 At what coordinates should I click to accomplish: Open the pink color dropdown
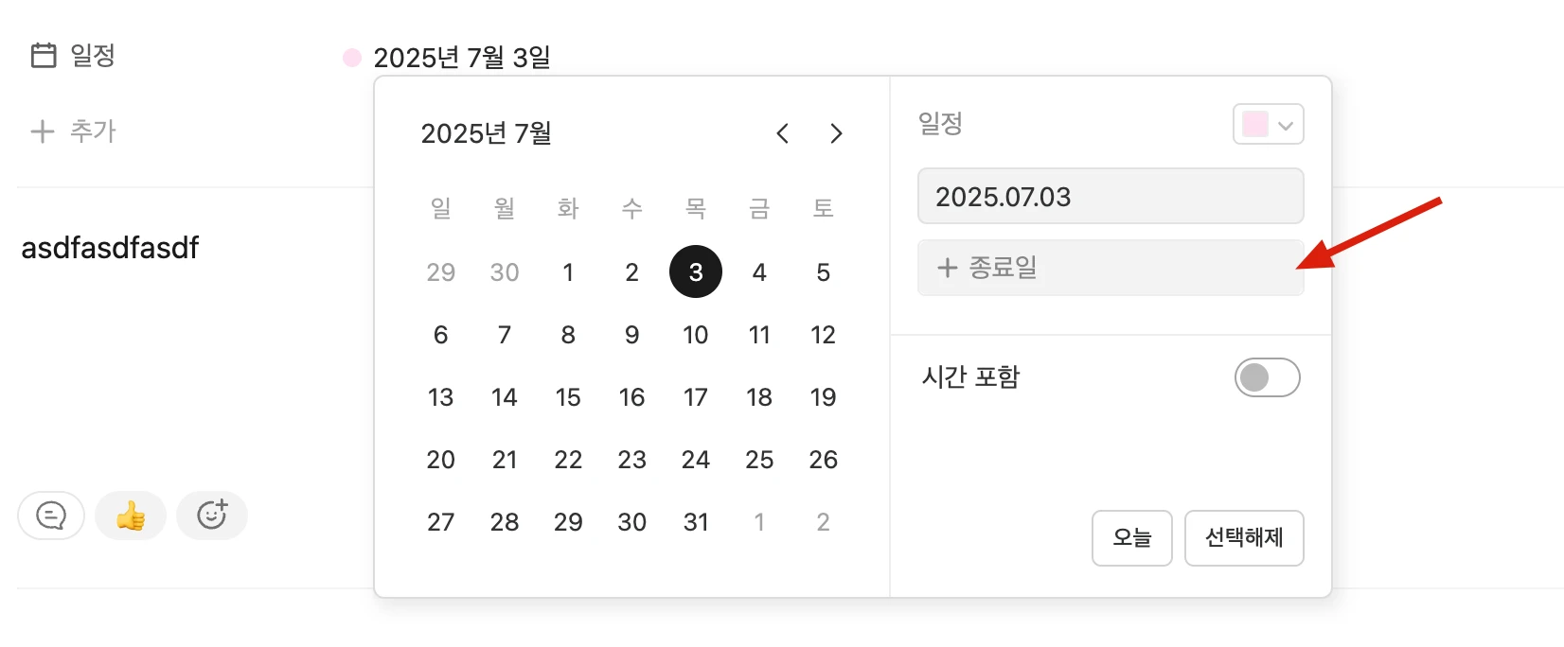click(x=1269, y=124)
